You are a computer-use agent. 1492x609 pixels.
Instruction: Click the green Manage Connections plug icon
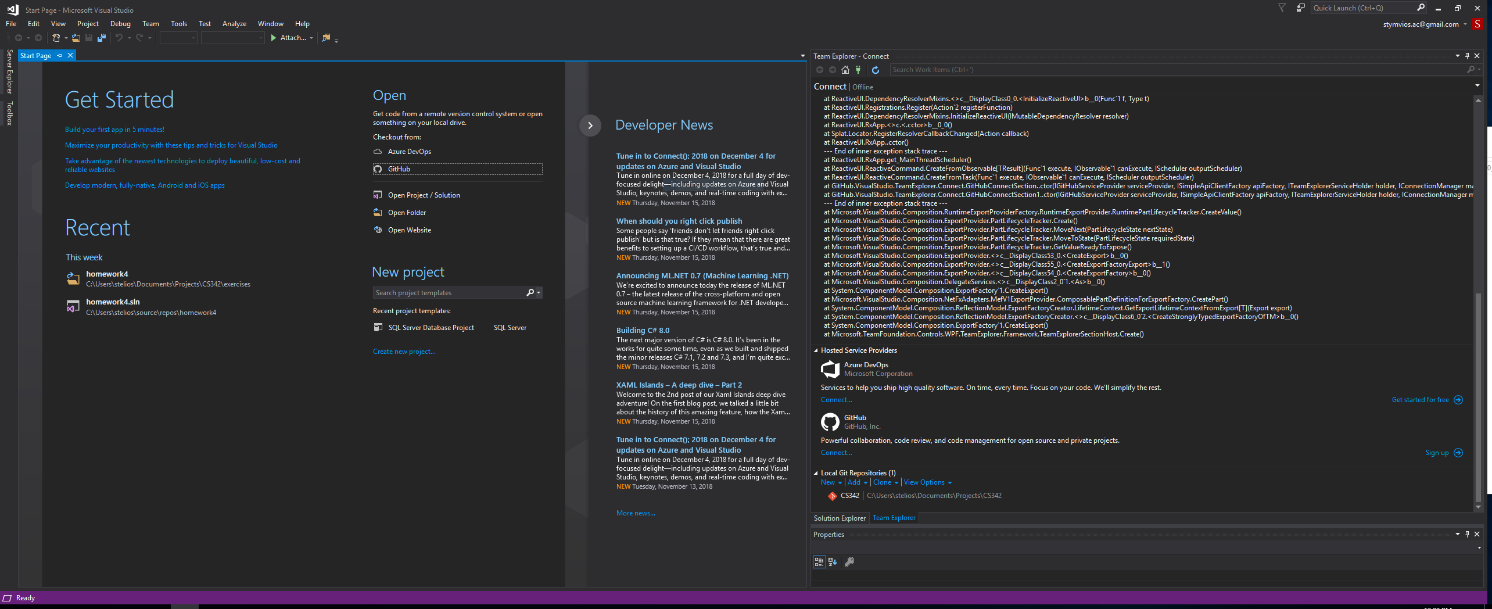(x=858, y=70)
